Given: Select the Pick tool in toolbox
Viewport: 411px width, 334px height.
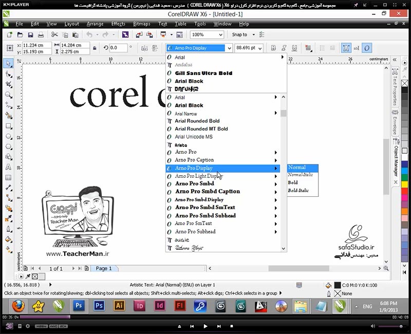Looking at the screenshot, I should (8, 63).
